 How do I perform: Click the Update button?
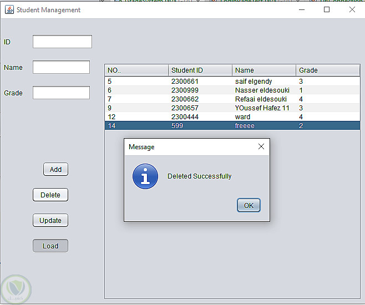[50, 220]
